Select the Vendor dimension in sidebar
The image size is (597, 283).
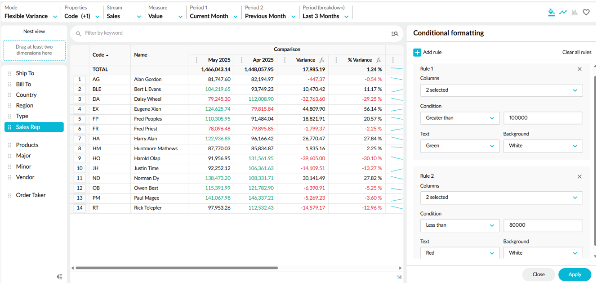tap(25, 177)
